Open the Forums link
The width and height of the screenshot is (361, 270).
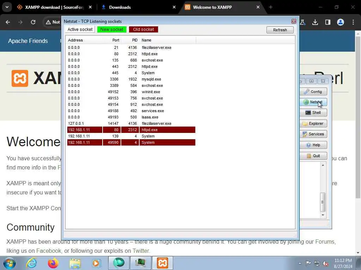(x=325, y=242)
